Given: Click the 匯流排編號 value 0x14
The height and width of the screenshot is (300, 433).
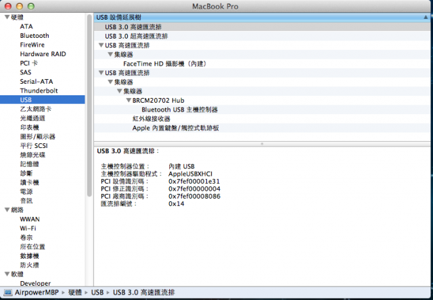Looking at the screenshot, I should (176, 204).
